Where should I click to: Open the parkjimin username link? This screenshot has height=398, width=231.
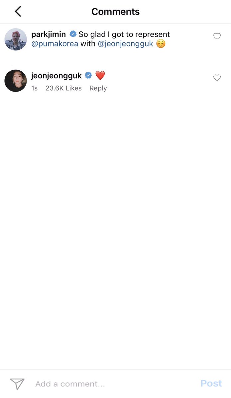(x=49, y=34)
